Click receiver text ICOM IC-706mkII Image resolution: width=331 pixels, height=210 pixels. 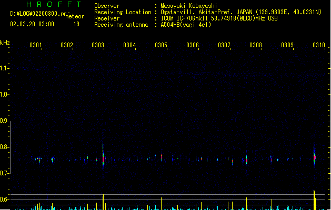click(x=184, y=18)
